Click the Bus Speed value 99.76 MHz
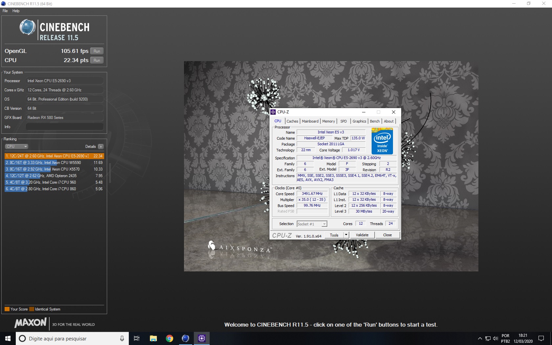This screenshot has height=345, width=552. point(312,206)
